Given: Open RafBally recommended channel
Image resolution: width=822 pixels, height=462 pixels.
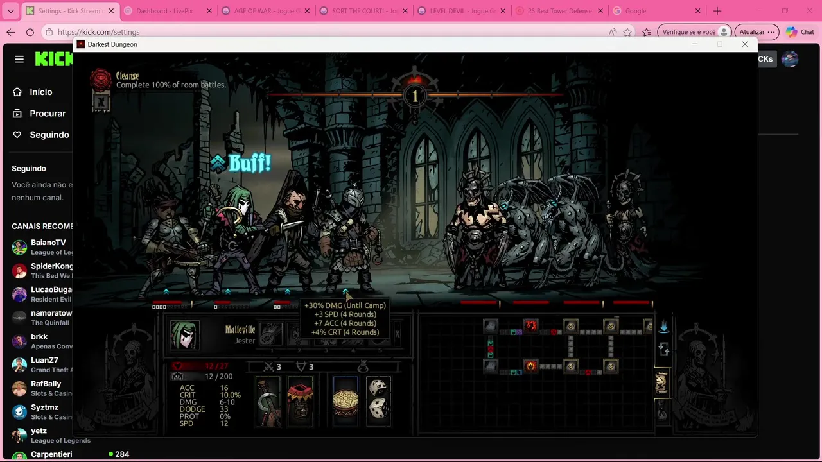Looking at the screenshot, I should (x=42, y=388).
